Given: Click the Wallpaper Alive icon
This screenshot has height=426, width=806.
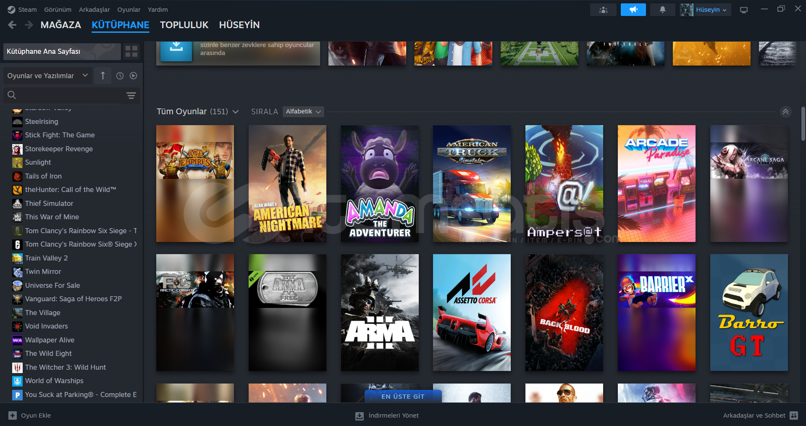Looking at the screenshot, I should pos(17,340).
